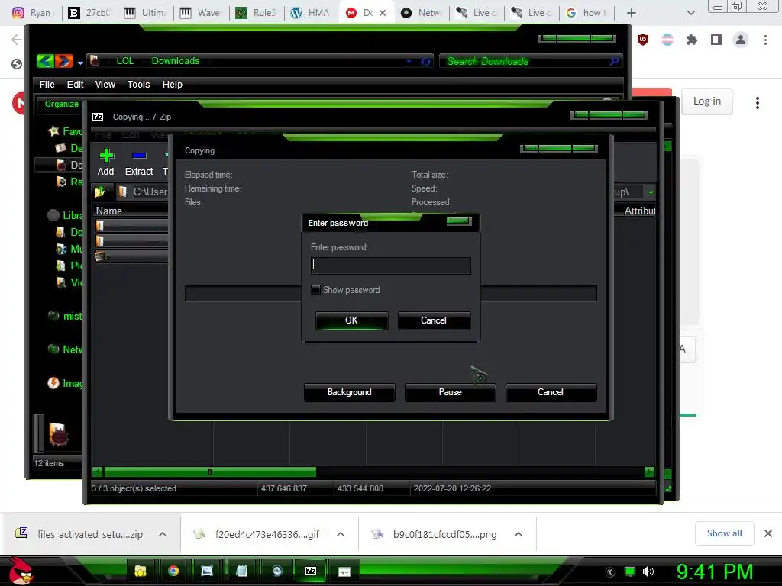Open the Help menu in Explorer
This screenshot has height=586, width=782.
172,85
